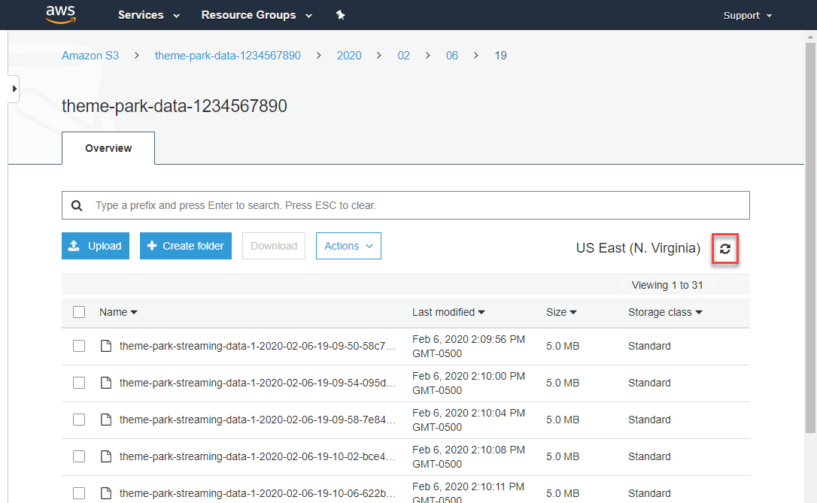Sort by Storage class column
Screen dimensions: 817x503
(x=665, y=312)
